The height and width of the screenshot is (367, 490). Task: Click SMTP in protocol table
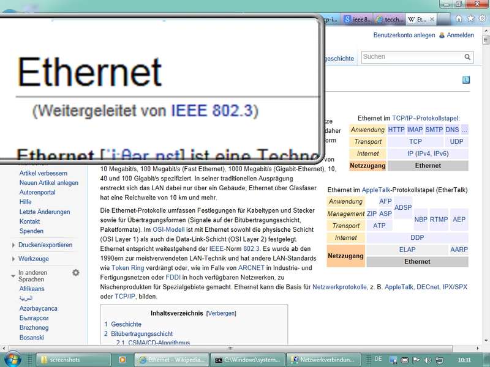(434, 130)
